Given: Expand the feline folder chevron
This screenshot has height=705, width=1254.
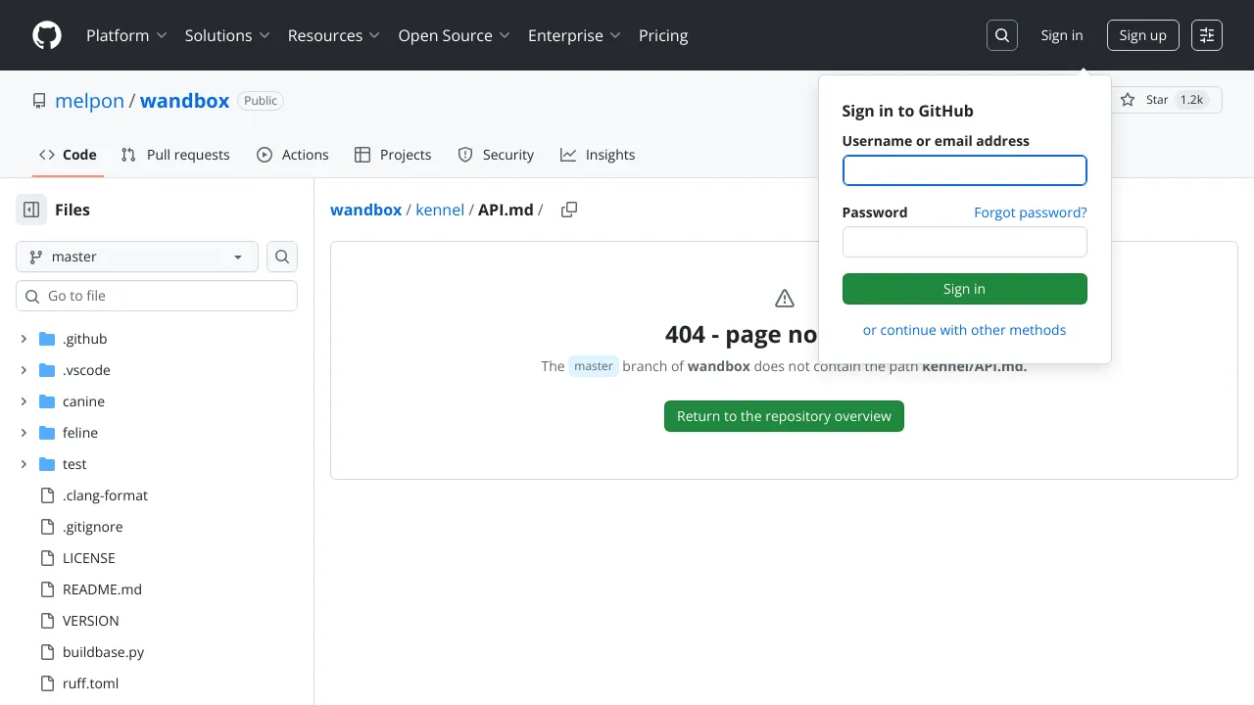Looking at the screenshot, I should tap(24, 433).
